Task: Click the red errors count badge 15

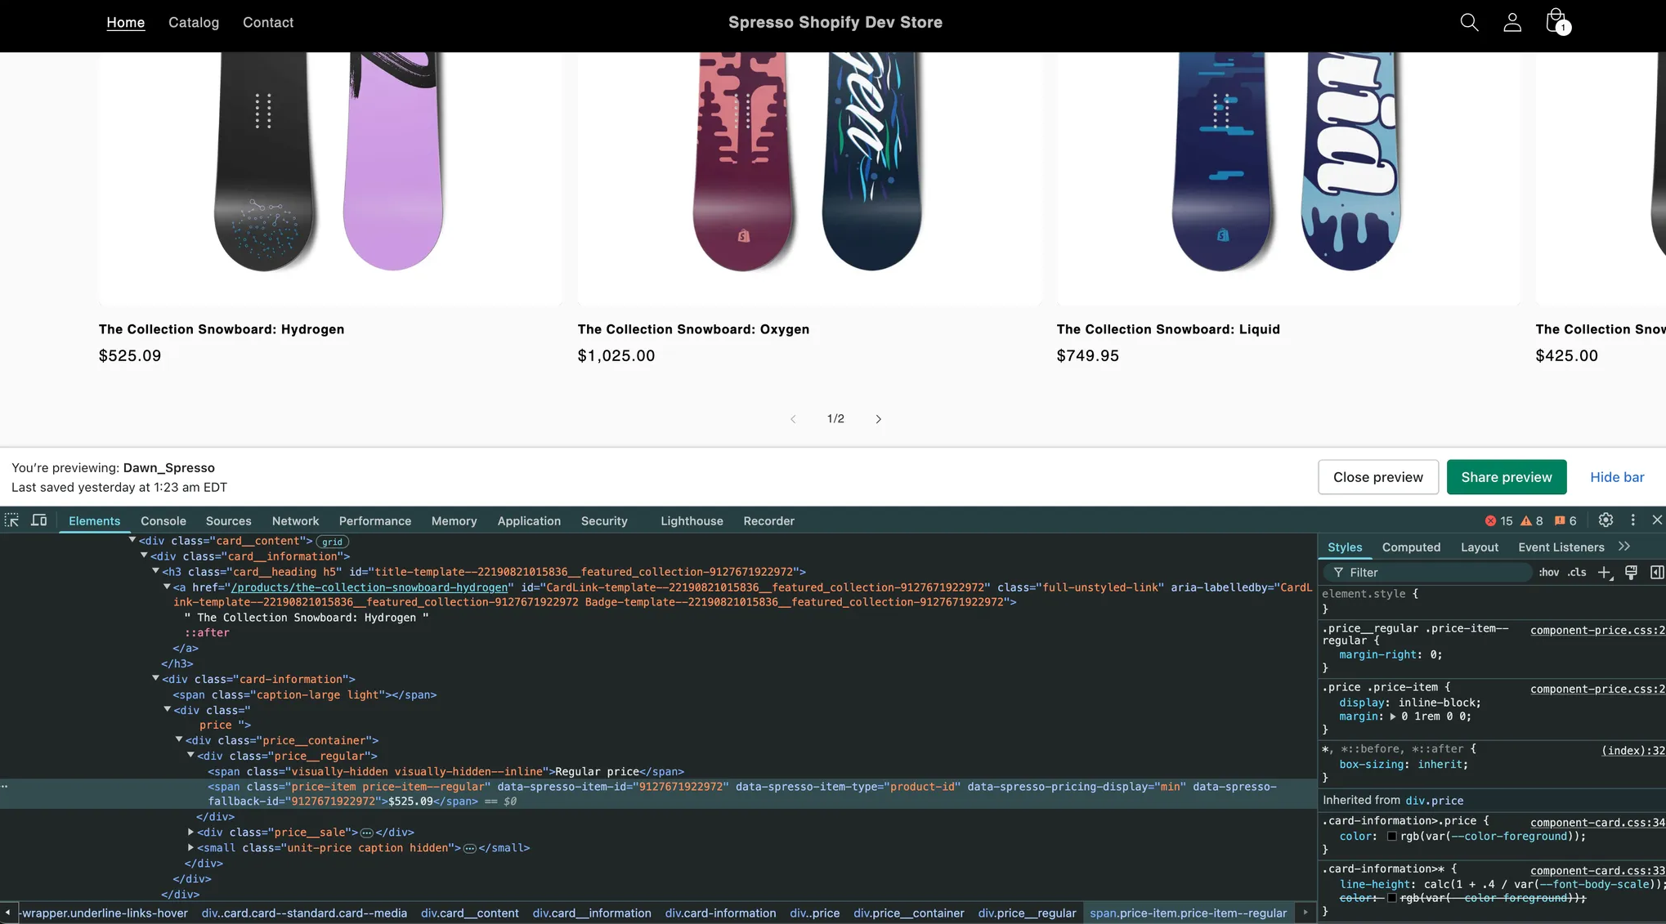Action: [1498, 521]
